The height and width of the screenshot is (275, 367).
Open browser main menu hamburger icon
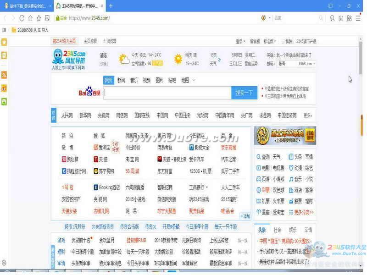point(358,18)
